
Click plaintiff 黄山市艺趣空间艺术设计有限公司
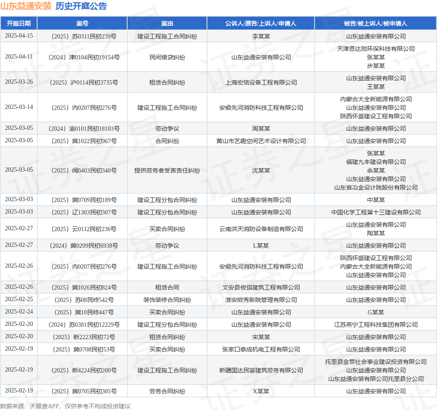[x=261, y=141]
